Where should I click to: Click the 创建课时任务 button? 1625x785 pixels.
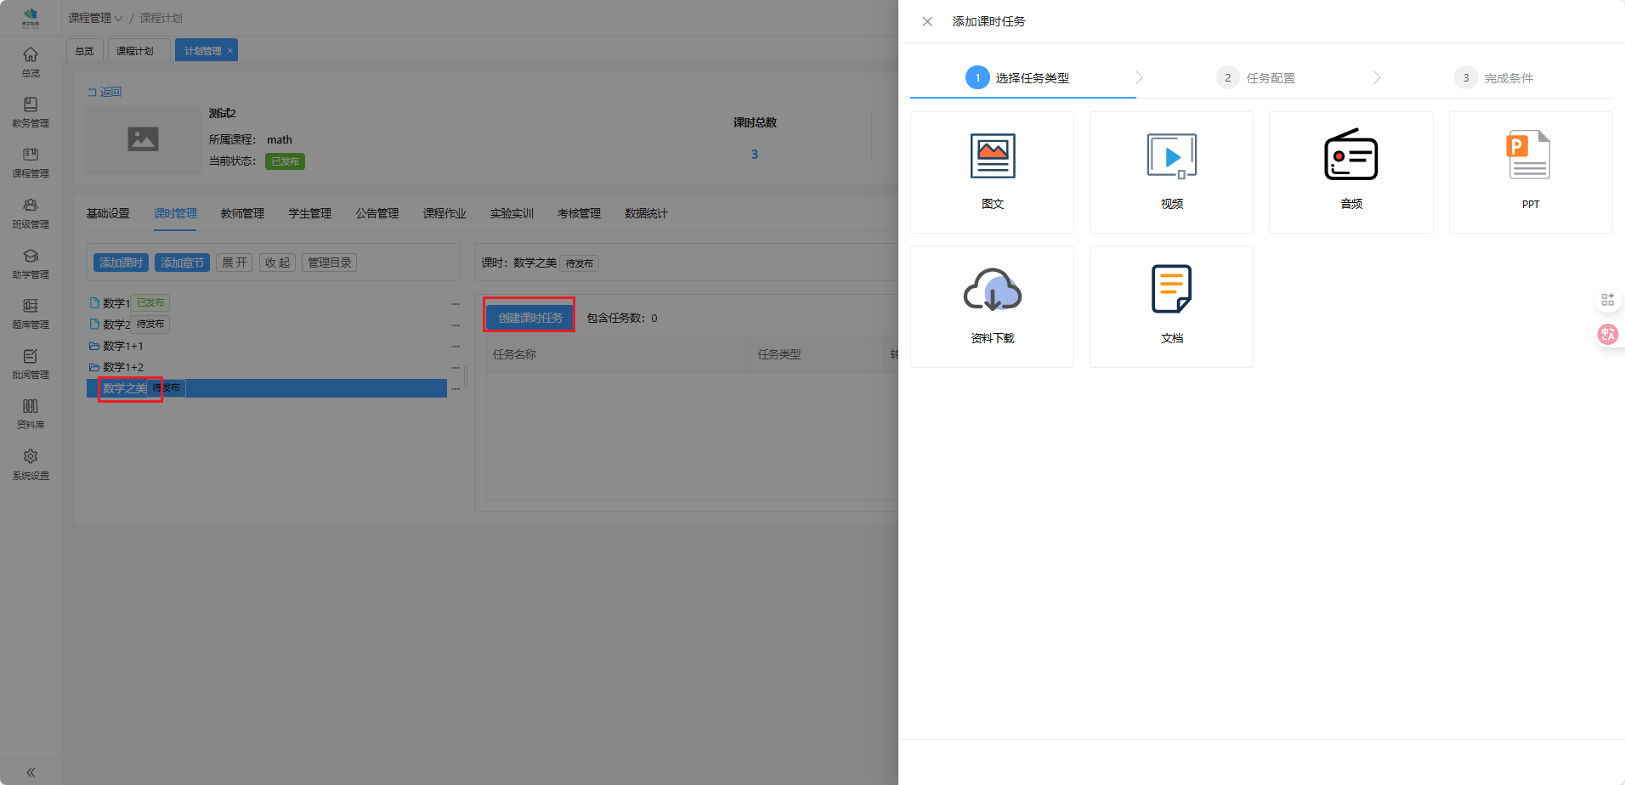point(529,318)
